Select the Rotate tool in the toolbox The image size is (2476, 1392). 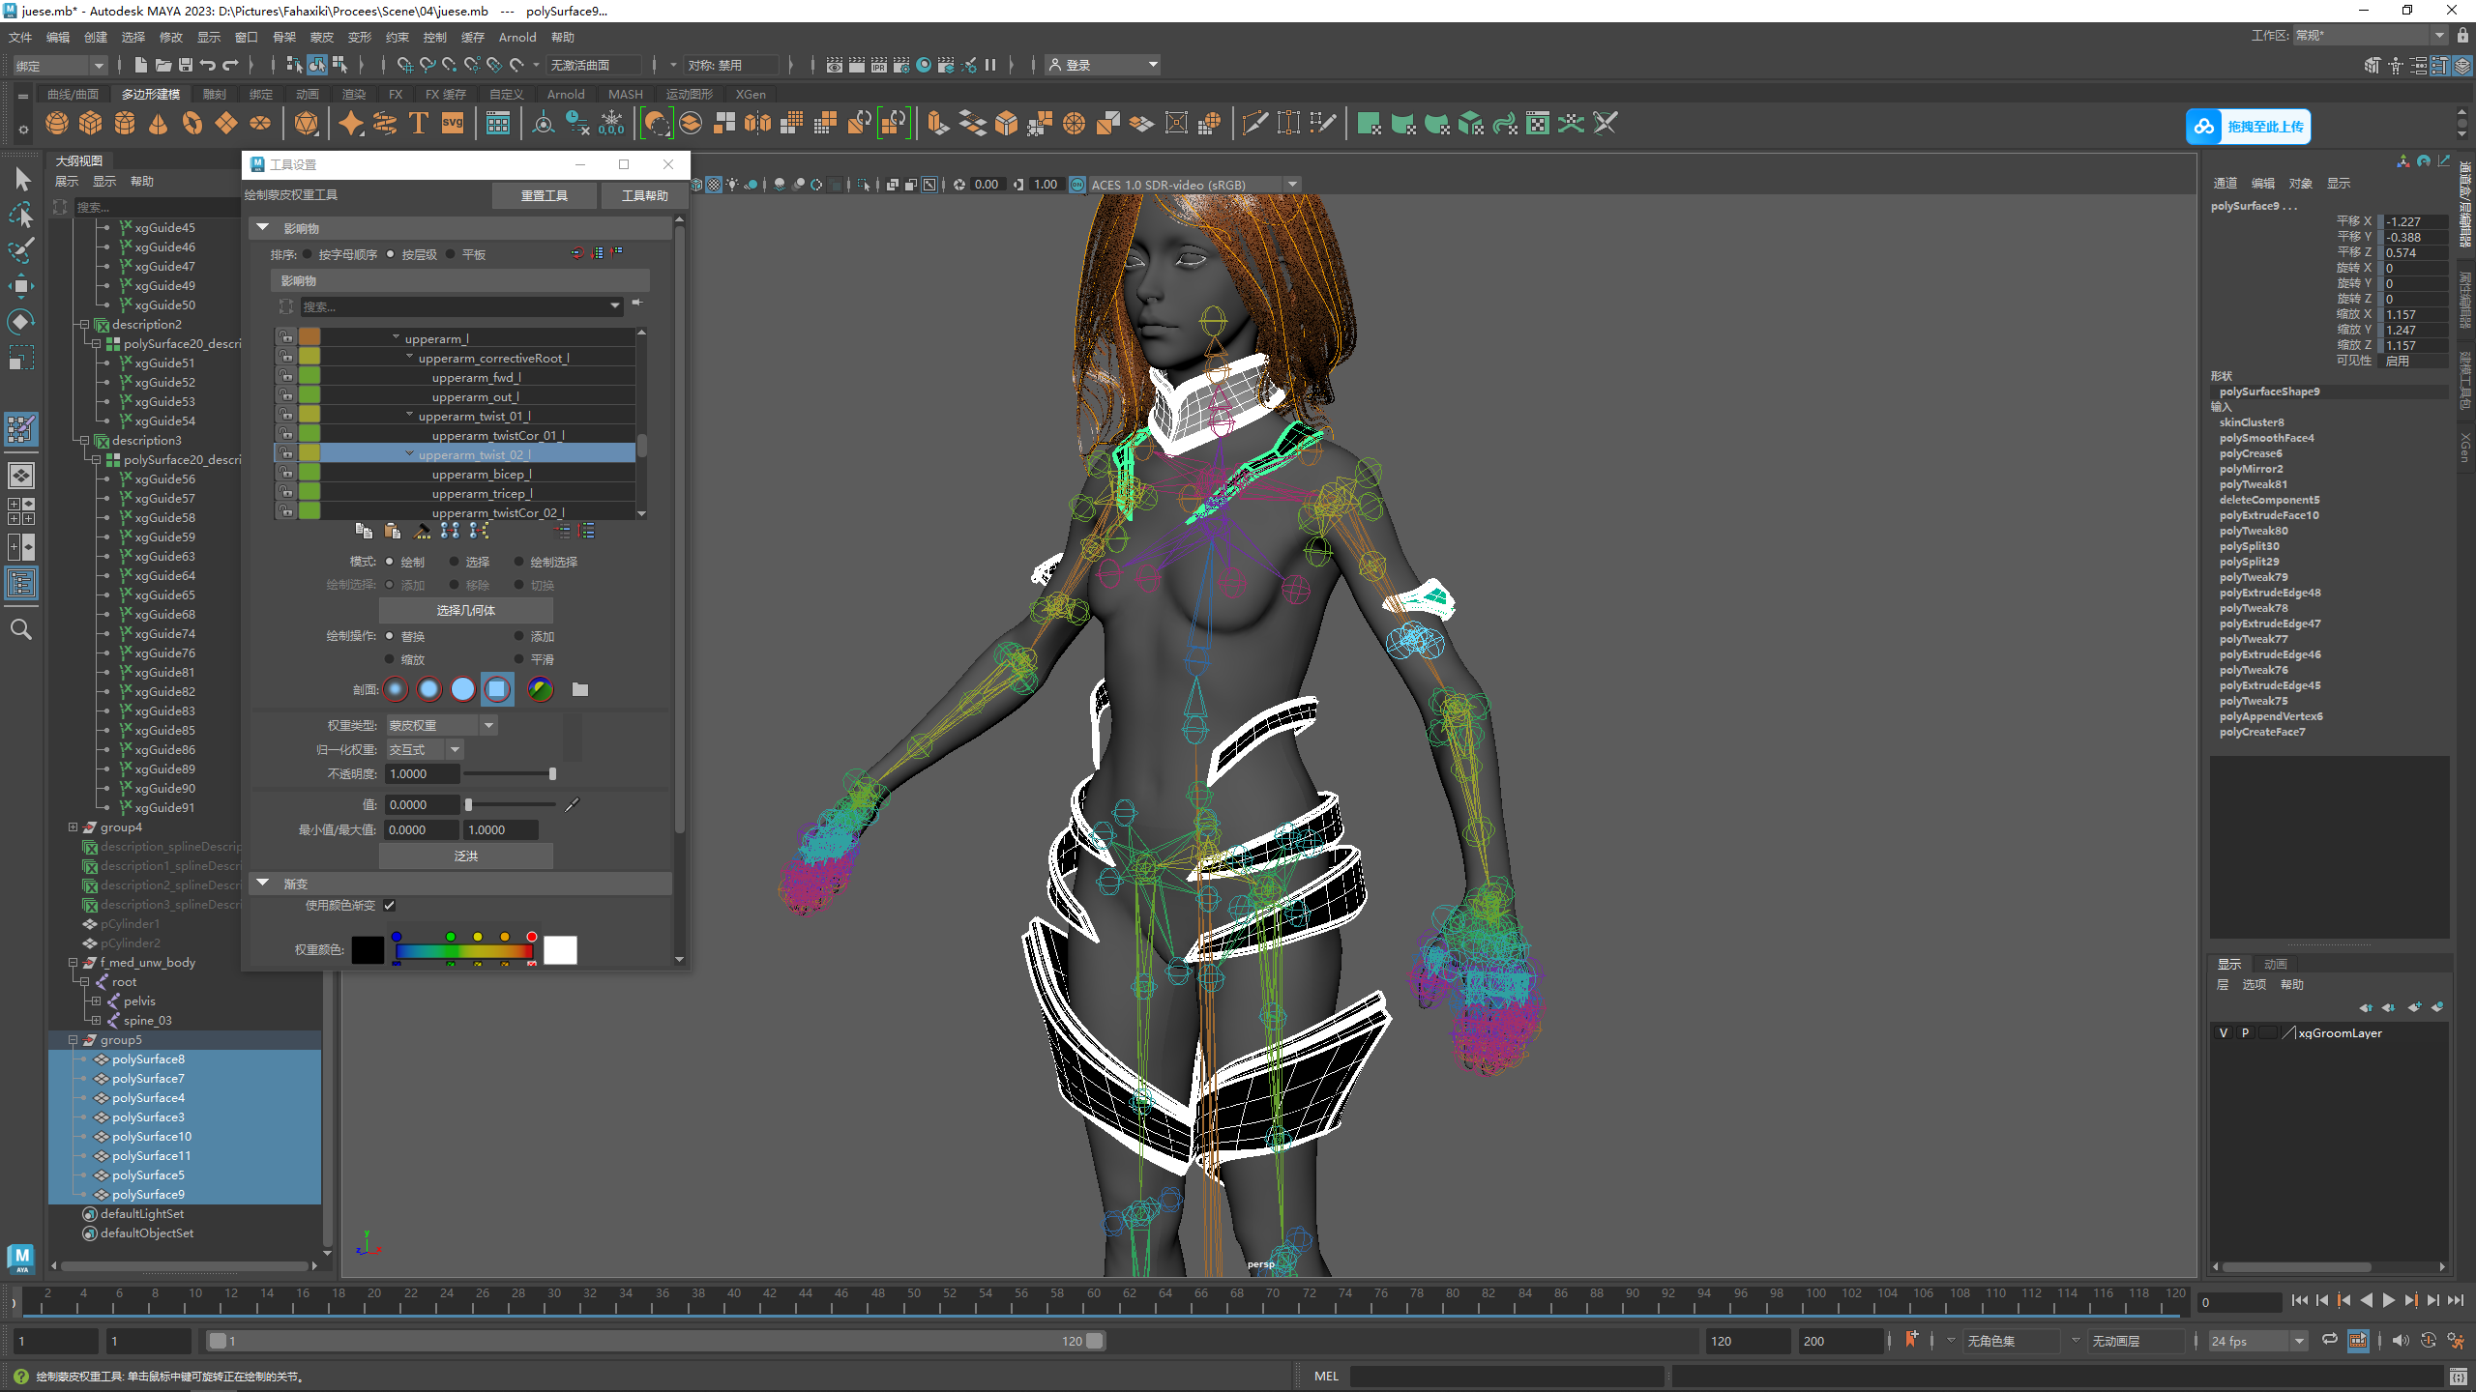tap(21, 322)
